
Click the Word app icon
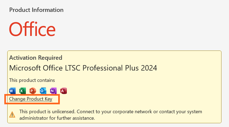click(12, 91)
